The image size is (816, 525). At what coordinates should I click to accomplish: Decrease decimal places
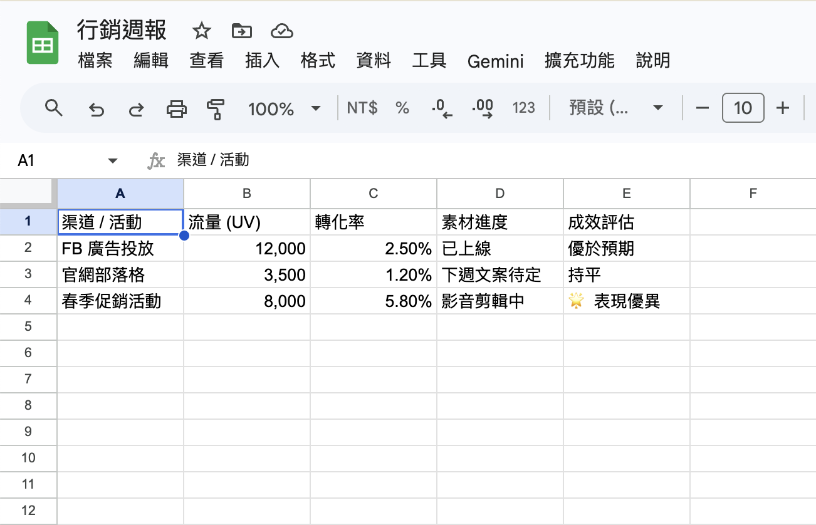click(x=441, y=108)
